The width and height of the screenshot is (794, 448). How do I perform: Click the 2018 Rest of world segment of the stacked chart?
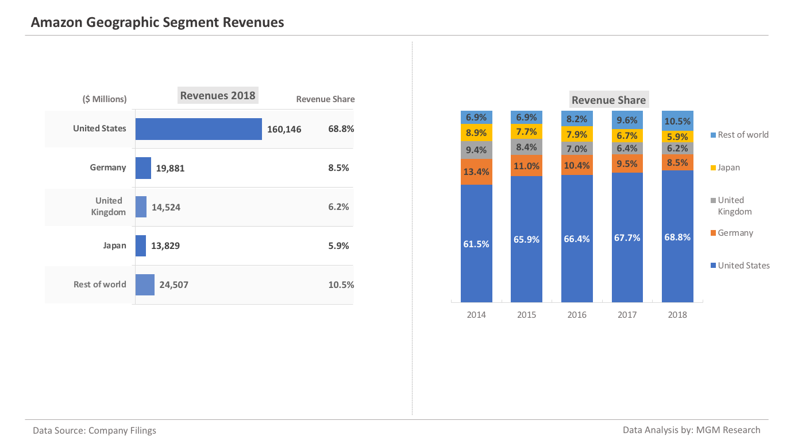click(677, 121)
